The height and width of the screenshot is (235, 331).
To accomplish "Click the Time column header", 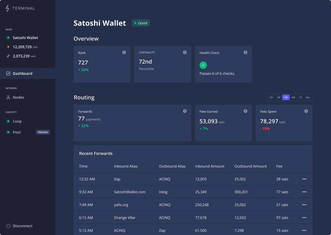I will [x=83, y=166].
